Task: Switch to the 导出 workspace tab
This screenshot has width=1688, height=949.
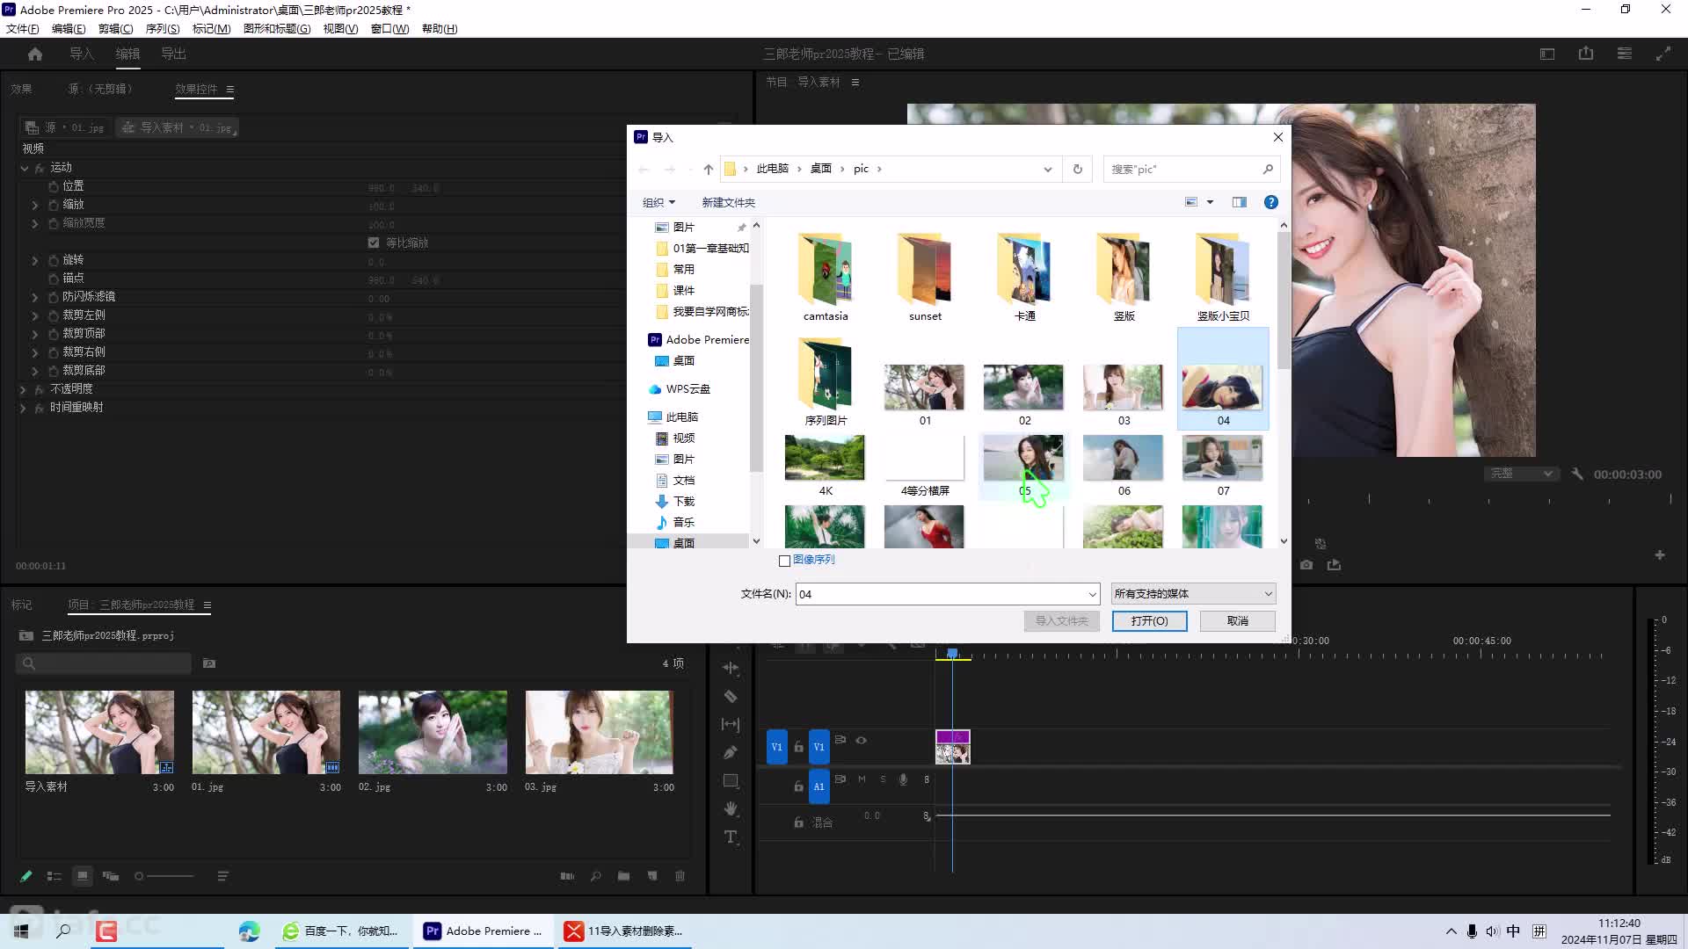Action: click(173, 54)
